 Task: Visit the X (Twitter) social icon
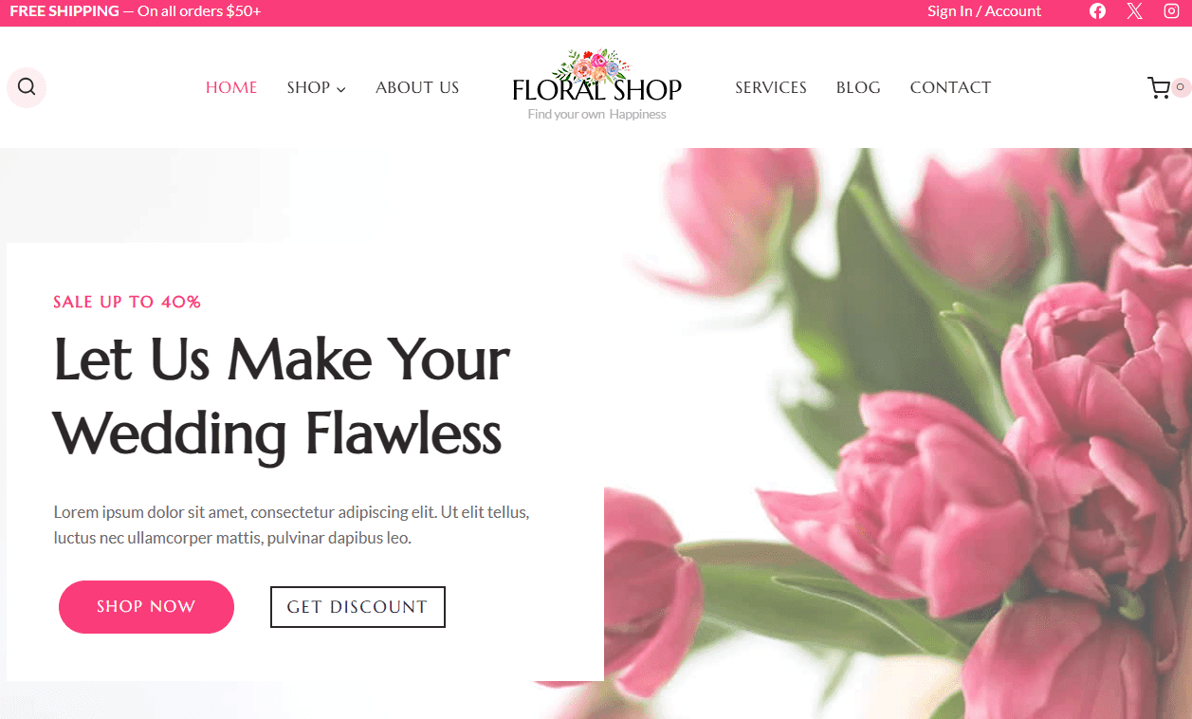point(1134,11)
